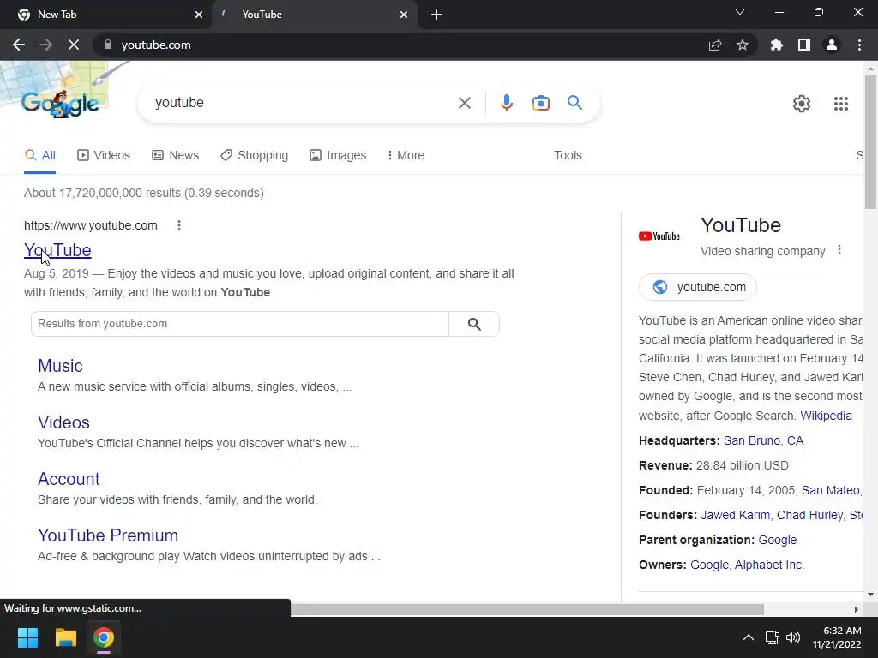878x658 pixels.
Task: Click the horizontal scrollbar right arrow
Action: [x=857, y=609]
